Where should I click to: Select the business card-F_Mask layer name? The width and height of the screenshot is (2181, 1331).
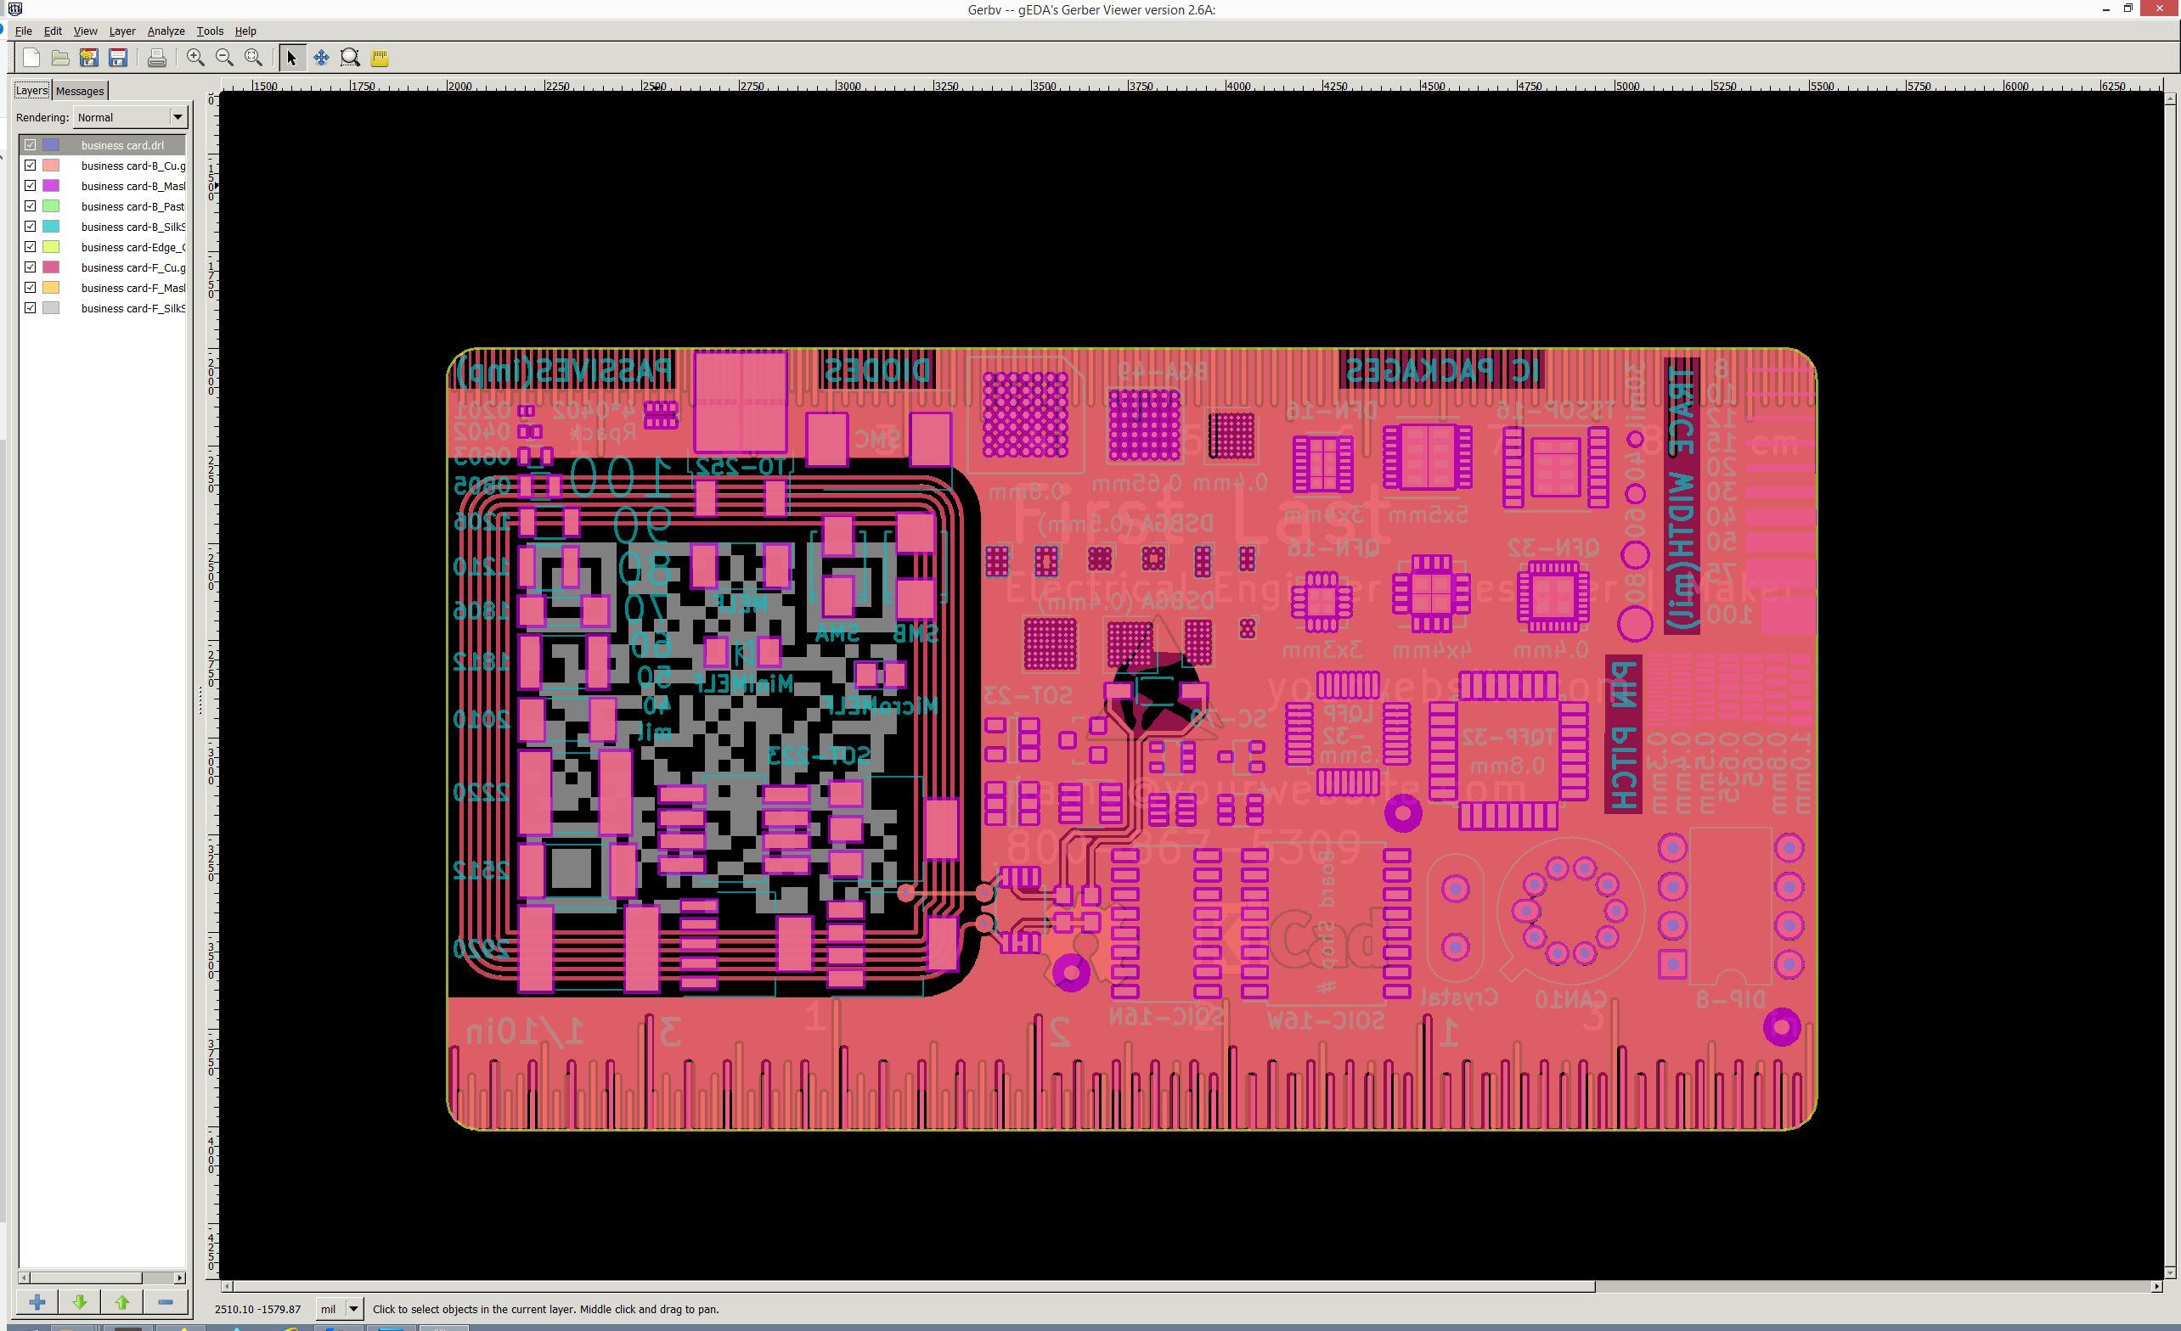tap(132, 288)
